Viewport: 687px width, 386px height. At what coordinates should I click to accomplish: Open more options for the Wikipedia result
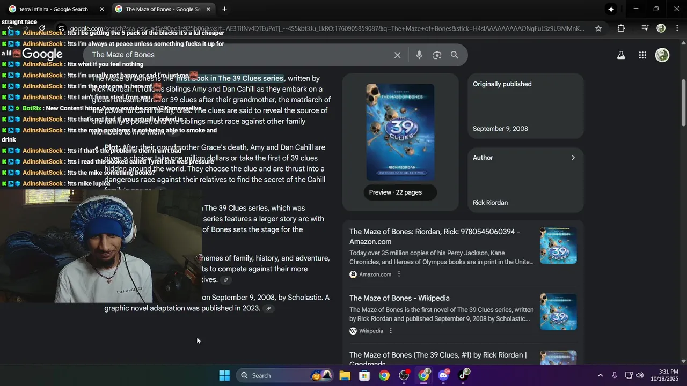(x=391, y=331)
